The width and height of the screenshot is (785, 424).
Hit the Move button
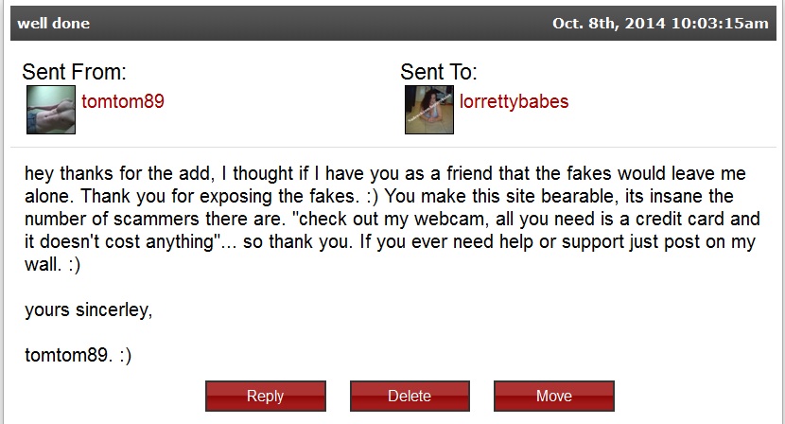pos(553,396)
